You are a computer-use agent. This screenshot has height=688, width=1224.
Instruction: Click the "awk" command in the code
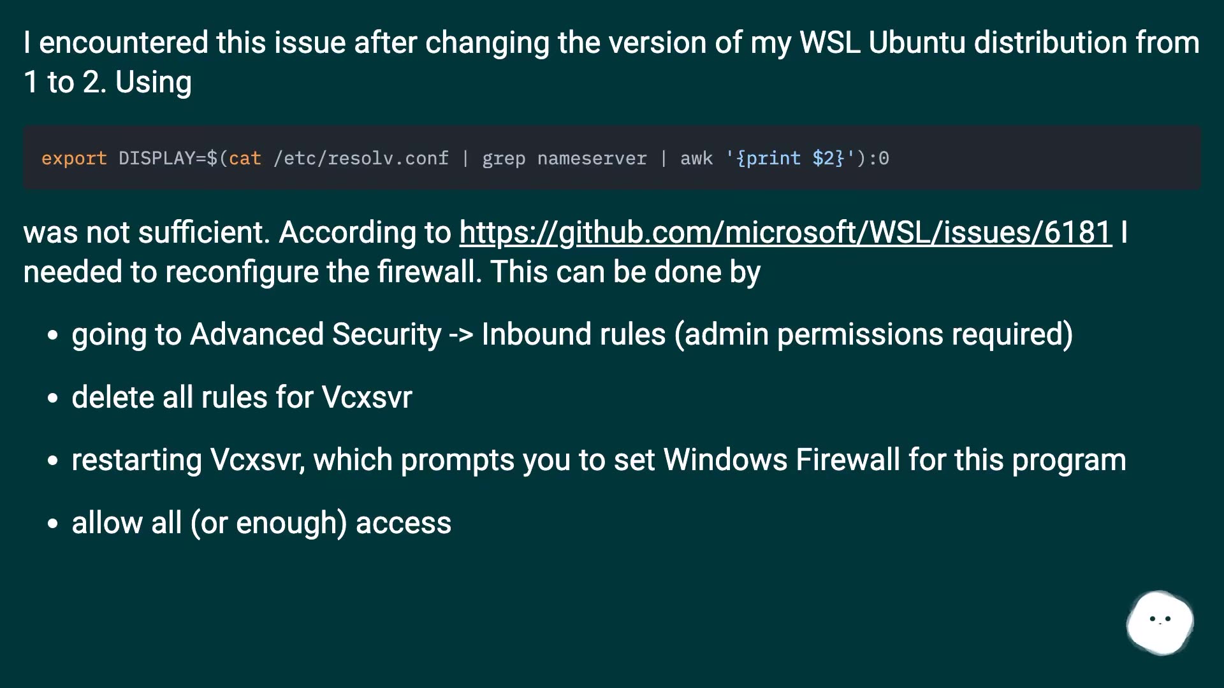click(x=696, y=158)
